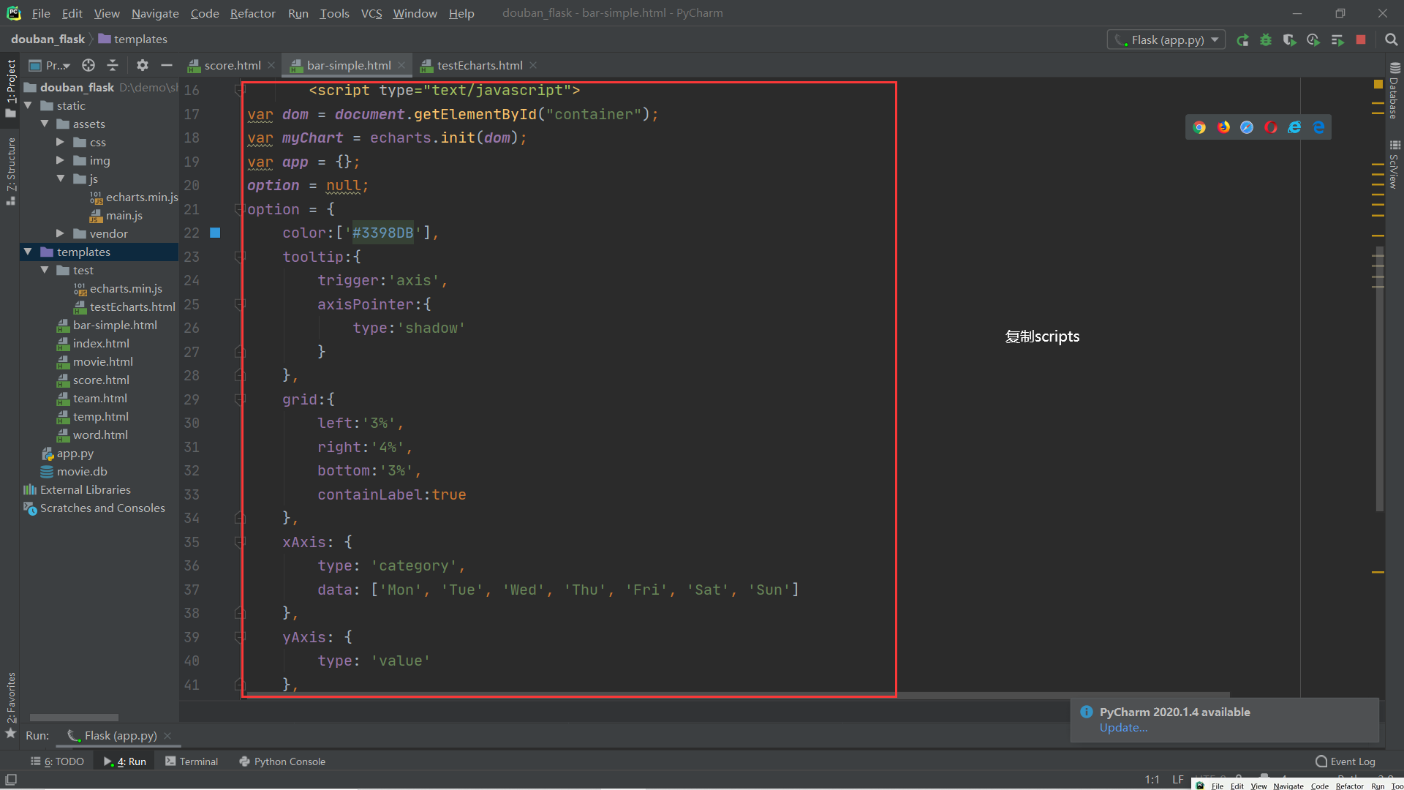Viewport: 1404px width, 790px height.
Task: Click the #3398DB color swatch in gutter
Action: 215,233
